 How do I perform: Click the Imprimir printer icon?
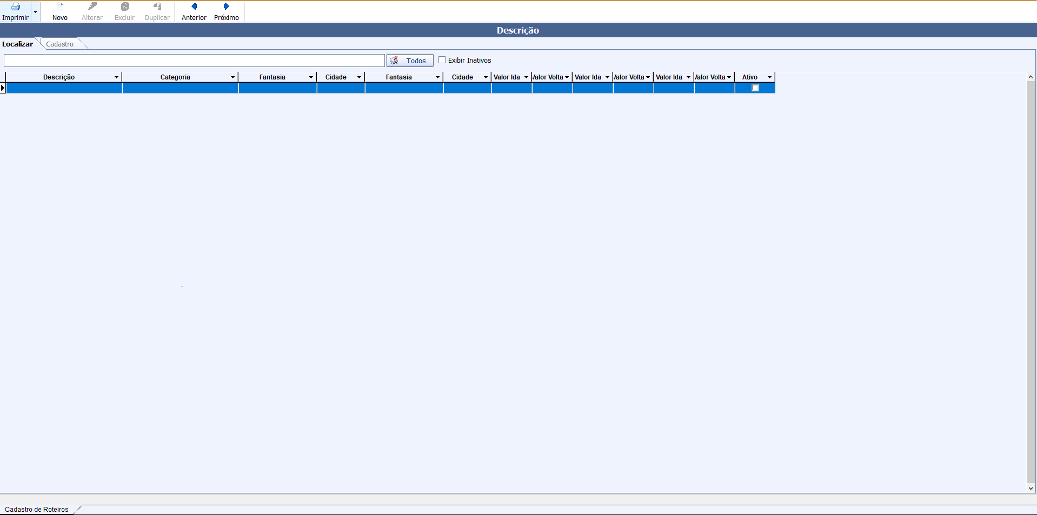point(16,7)
